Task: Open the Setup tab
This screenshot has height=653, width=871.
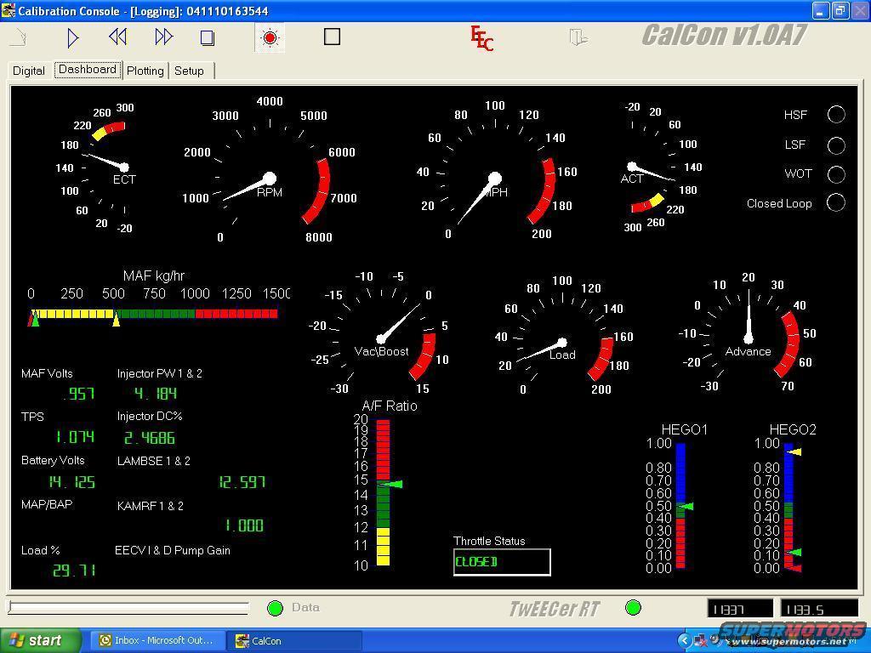Action: tap(189, 71)
